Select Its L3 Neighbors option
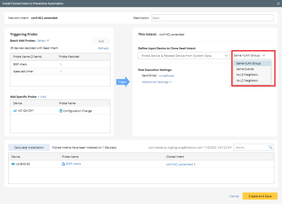This screenshot has height=204, width=282. pyautogui.click(x=247, y=75)
